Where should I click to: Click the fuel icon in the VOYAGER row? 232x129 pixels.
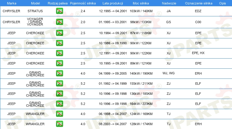pos(59,22)
